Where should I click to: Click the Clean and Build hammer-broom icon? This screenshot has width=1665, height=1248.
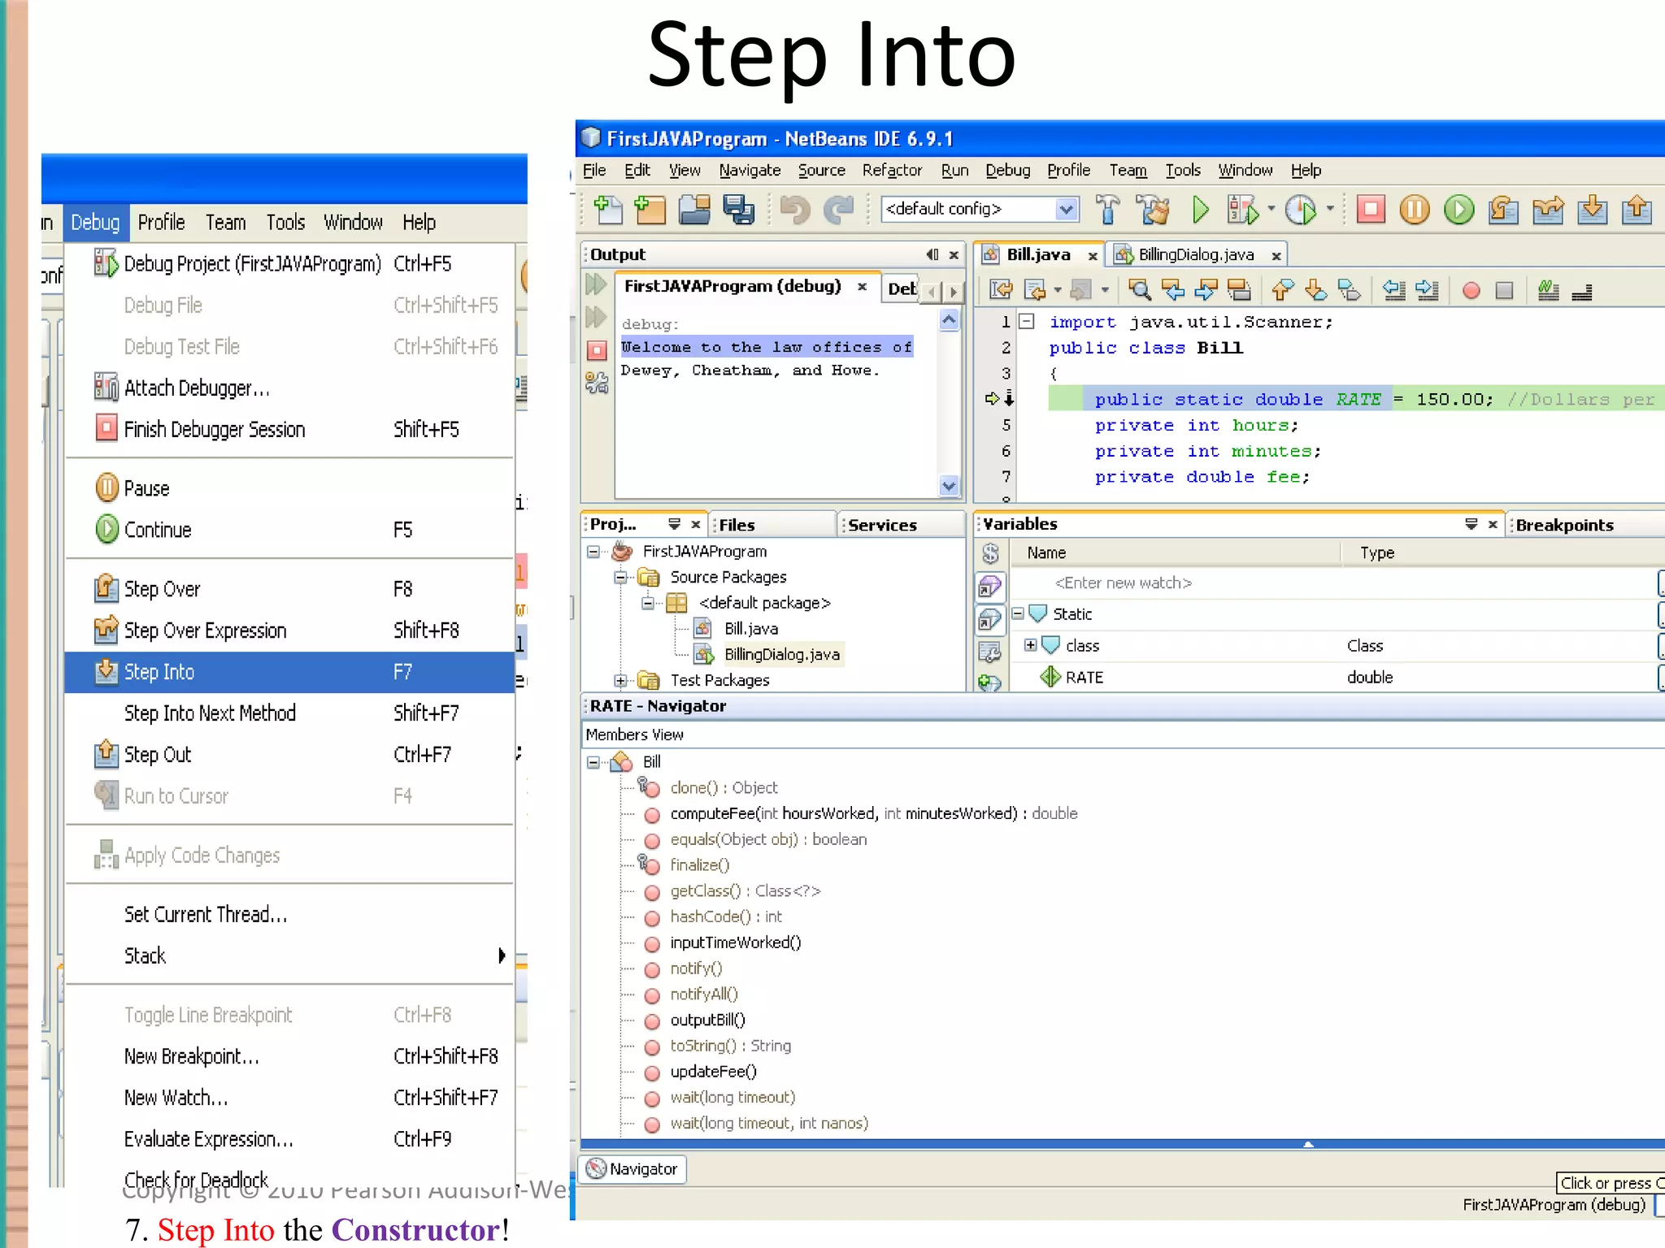[x=1153, y=210]
